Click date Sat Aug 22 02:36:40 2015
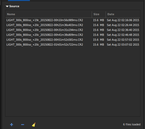 tap(123, 30)
